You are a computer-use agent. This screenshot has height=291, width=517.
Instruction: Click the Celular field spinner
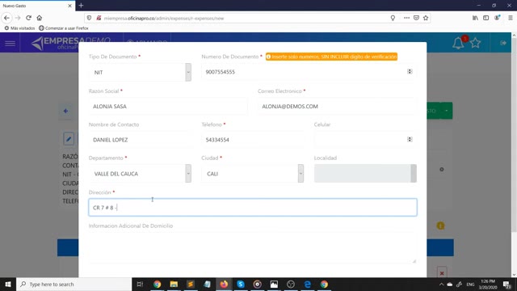[410, 140]
